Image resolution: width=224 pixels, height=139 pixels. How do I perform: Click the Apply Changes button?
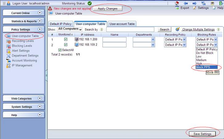[108, 9]
